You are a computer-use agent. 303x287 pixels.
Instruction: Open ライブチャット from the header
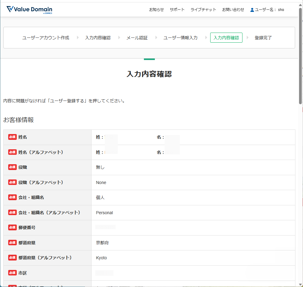pos(203,10)
